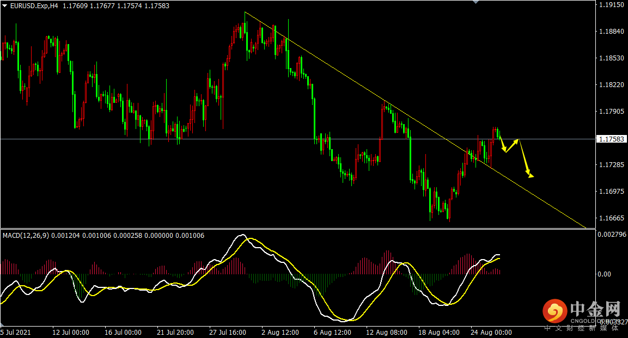Click the 1.17905 price scale label
The width and height of the screenshot is (628, 338).
click(x=612, y=112)
